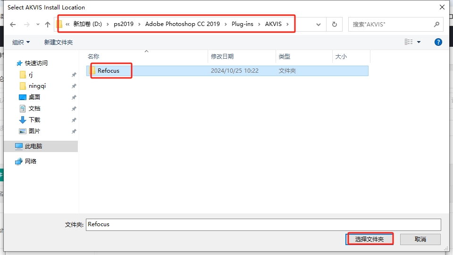Screen dimensions: 453x255
Task: Open the 组织 menu
Action: click(x=21, y=42)
